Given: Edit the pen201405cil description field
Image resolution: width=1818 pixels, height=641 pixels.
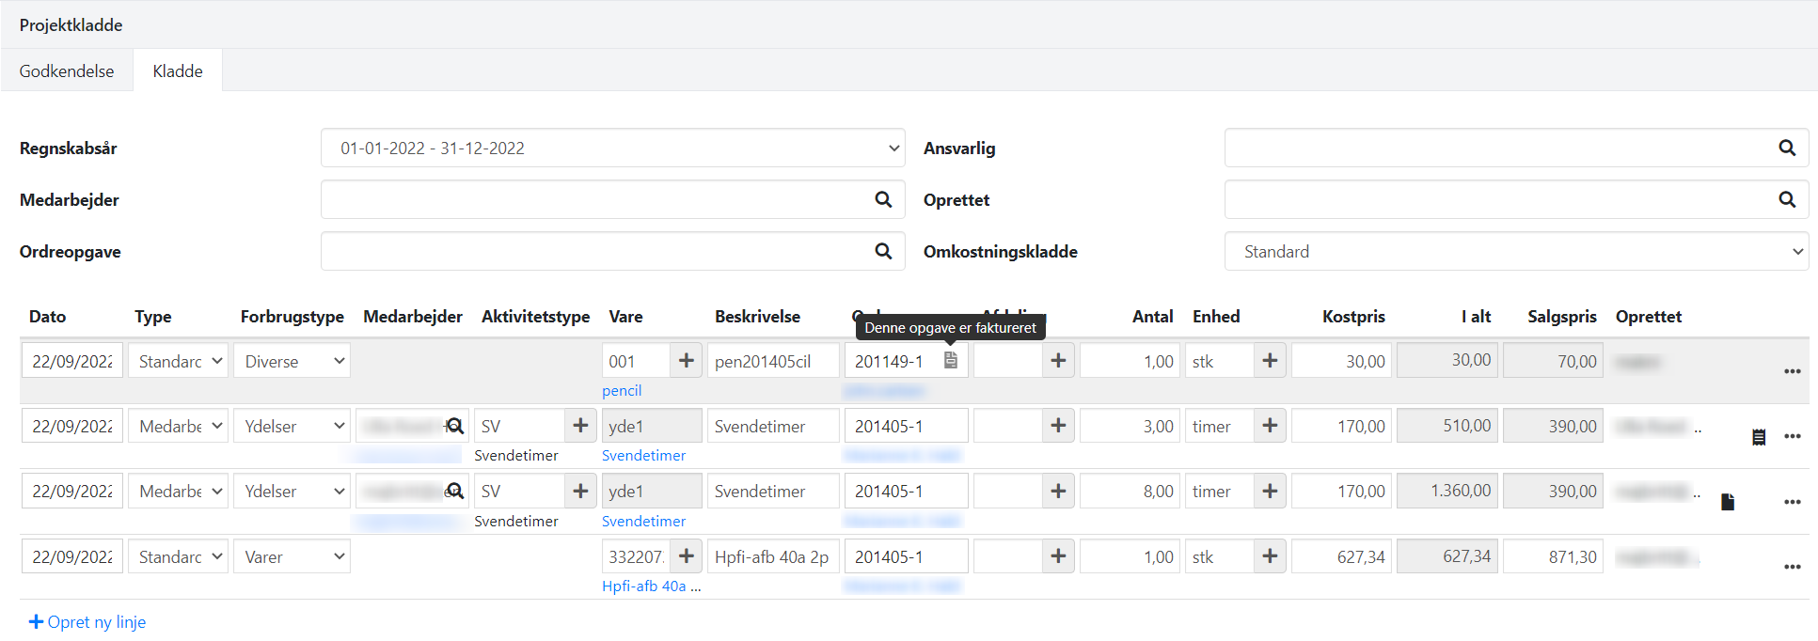Looking at the screenshot, I should [x=773, y=361].
